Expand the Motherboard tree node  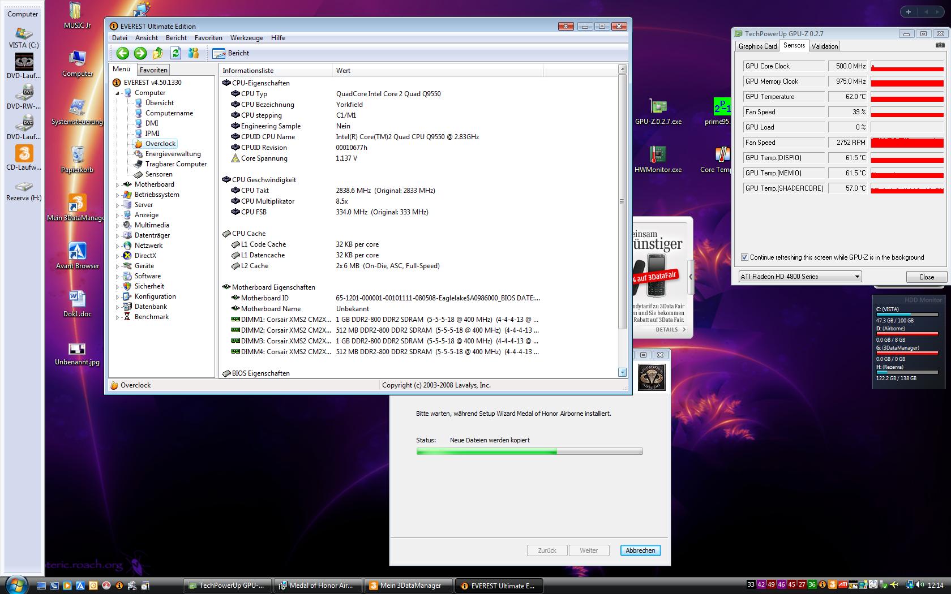pos(118,184)
